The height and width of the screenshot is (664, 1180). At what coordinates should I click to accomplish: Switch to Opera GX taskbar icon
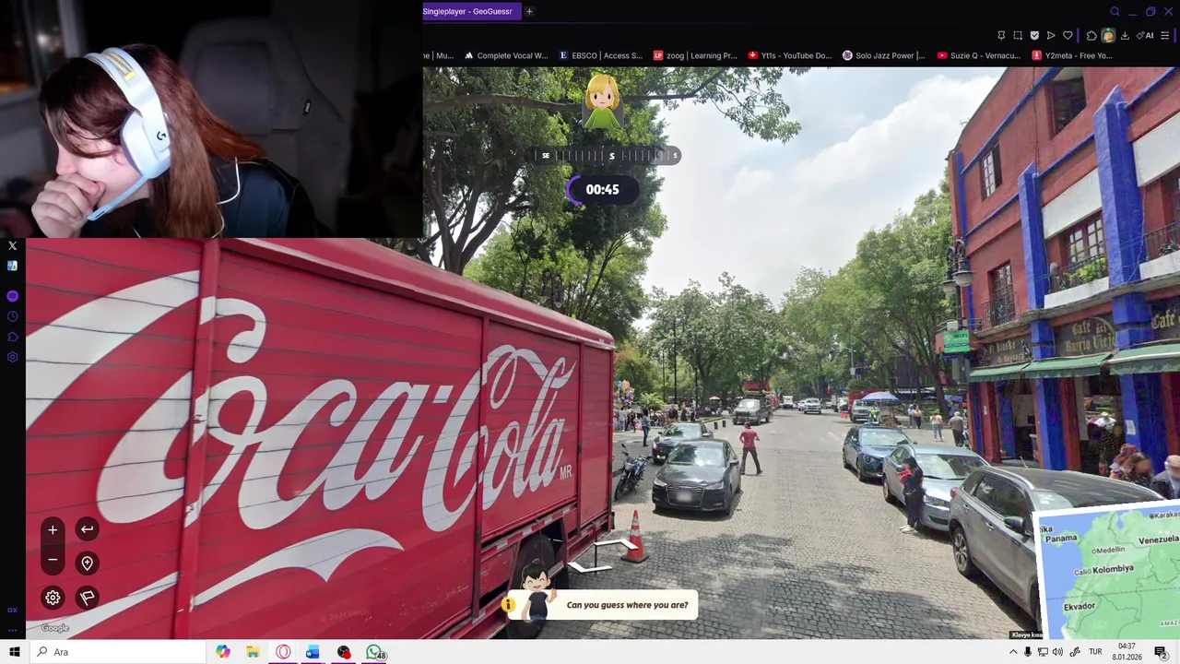(x=283, y=652)
